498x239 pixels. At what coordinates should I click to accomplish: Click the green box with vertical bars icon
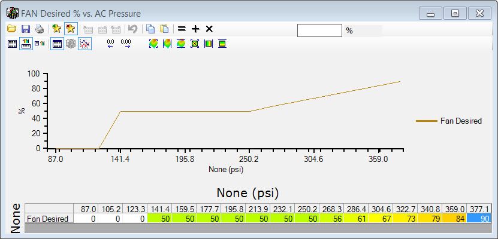click(209, 44)
